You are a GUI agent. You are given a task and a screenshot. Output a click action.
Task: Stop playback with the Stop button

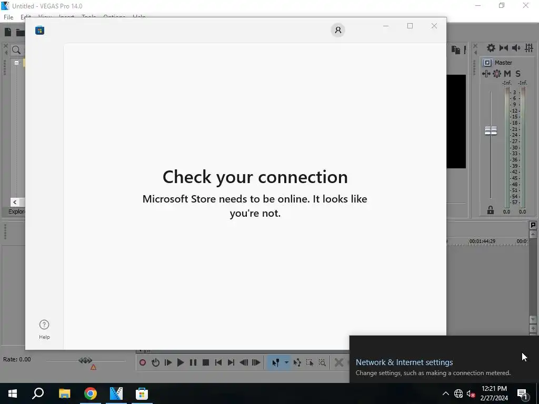click(x=206, y=362)
